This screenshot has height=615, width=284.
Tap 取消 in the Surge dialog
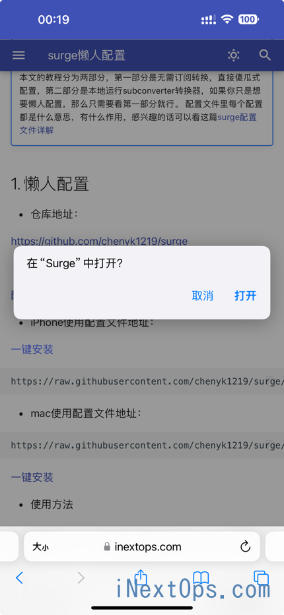click(202, 296)
